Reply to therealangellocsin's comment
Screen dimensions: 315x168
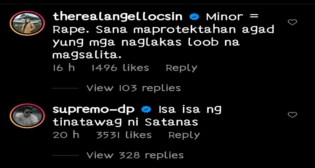point(181,68)
